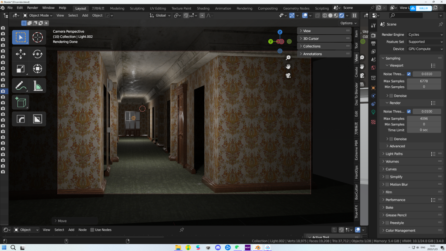The height and width of the screenshot is (251, 446).
Task: Select the Scale tool
Action: point(20,69)
